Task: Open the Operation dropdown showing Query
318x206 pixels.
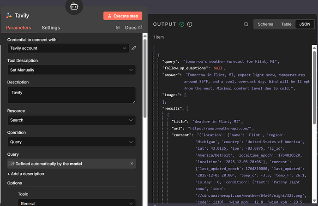Action: (72, 142)
